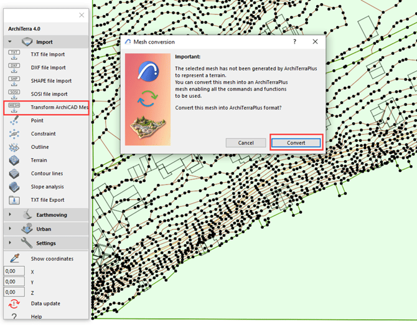Click the X coordinate input field
The height and width of the screenshot is (334, 417).
14,272
